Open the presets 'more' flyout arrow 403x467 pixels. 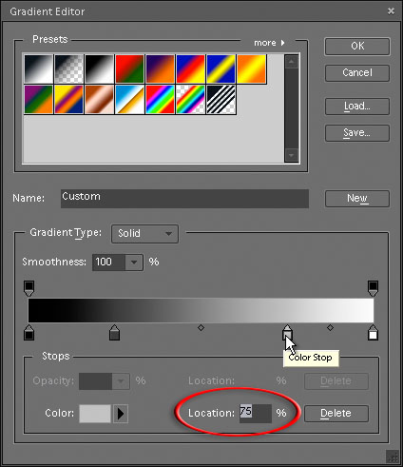(282, 43)
